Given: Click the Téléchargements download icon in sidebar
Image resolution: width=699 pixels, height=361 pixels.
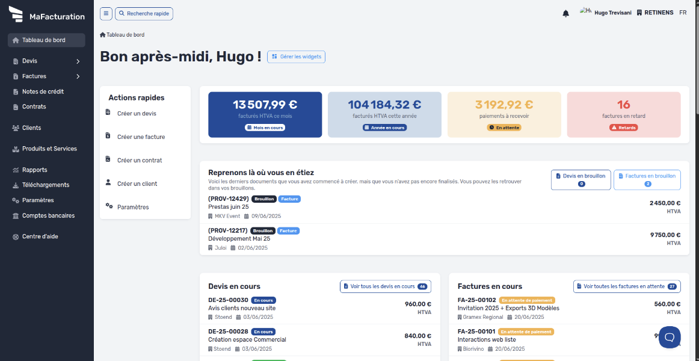Looking at the screenshot, I should pos(15,185).
